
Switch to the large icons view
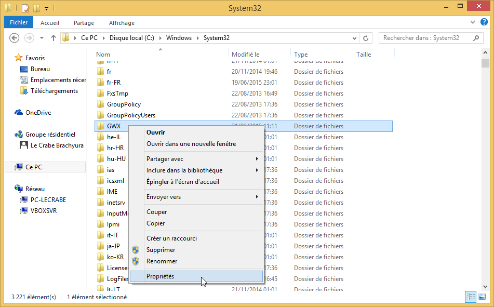tap(482, 297)
